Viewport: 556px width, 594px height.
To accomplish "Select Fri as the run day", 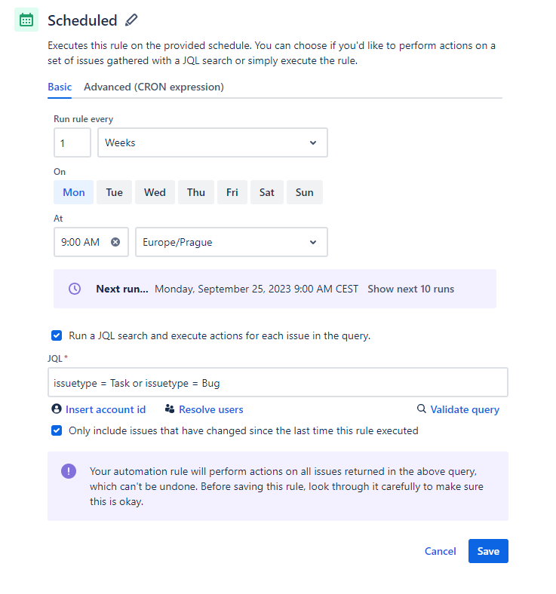I will (232, 192).
